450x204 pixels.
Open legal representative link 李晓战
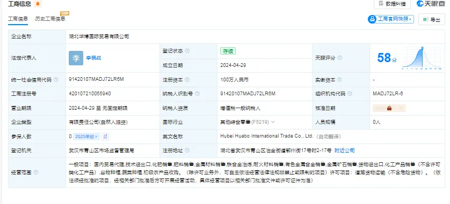[93, 58]
